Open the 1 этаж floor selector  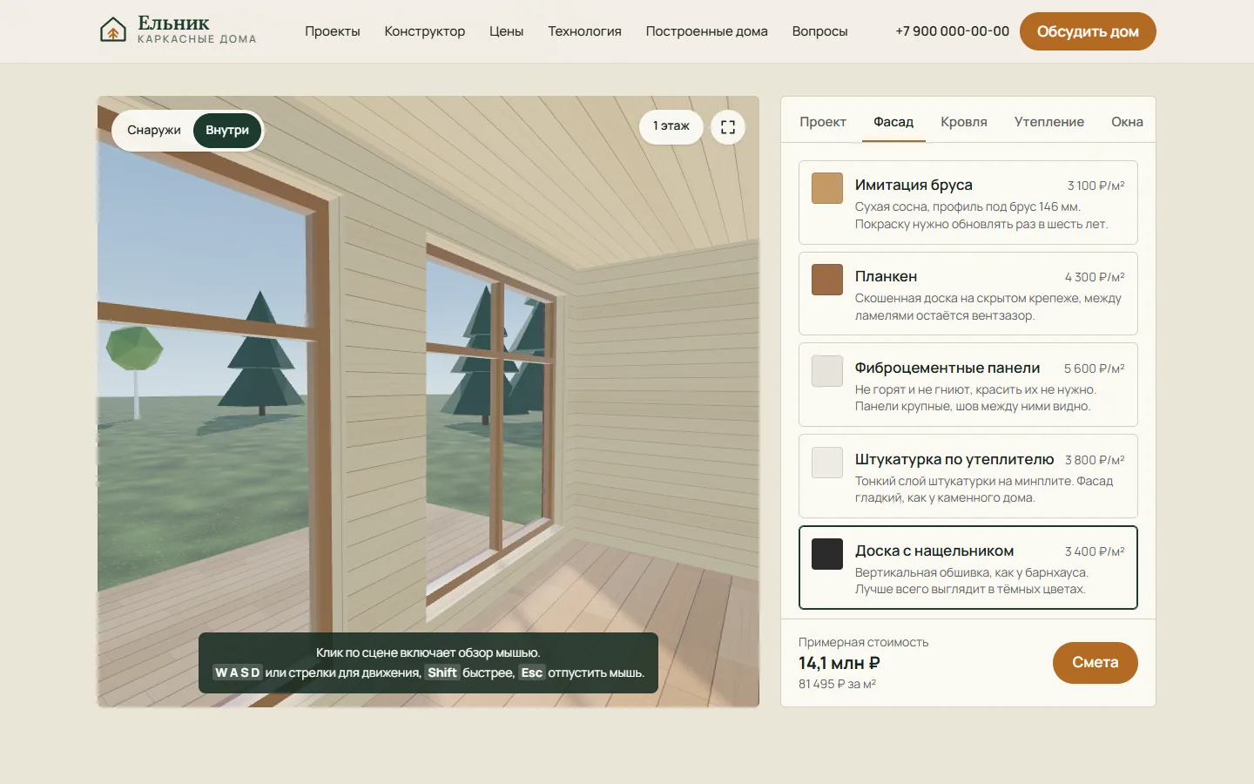[671, 127]
